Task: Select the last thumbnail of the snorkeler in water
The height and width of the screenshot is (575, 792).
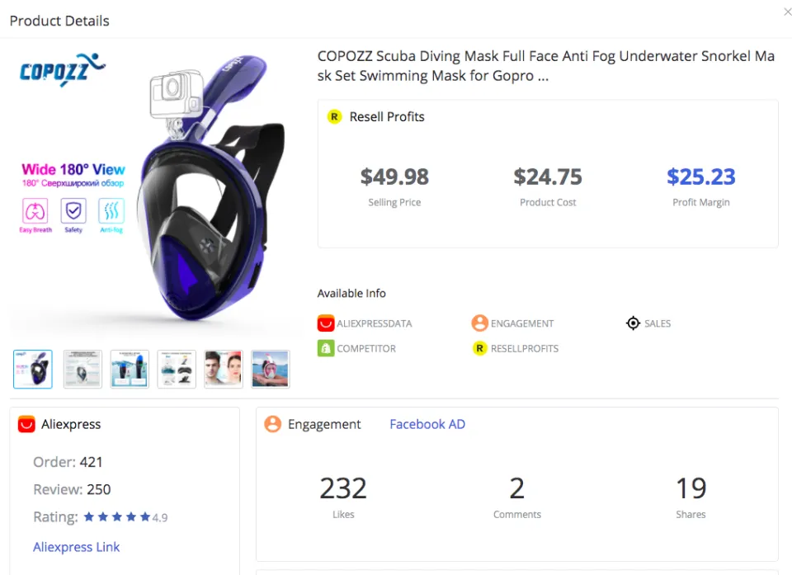Action: click(270, 369)
